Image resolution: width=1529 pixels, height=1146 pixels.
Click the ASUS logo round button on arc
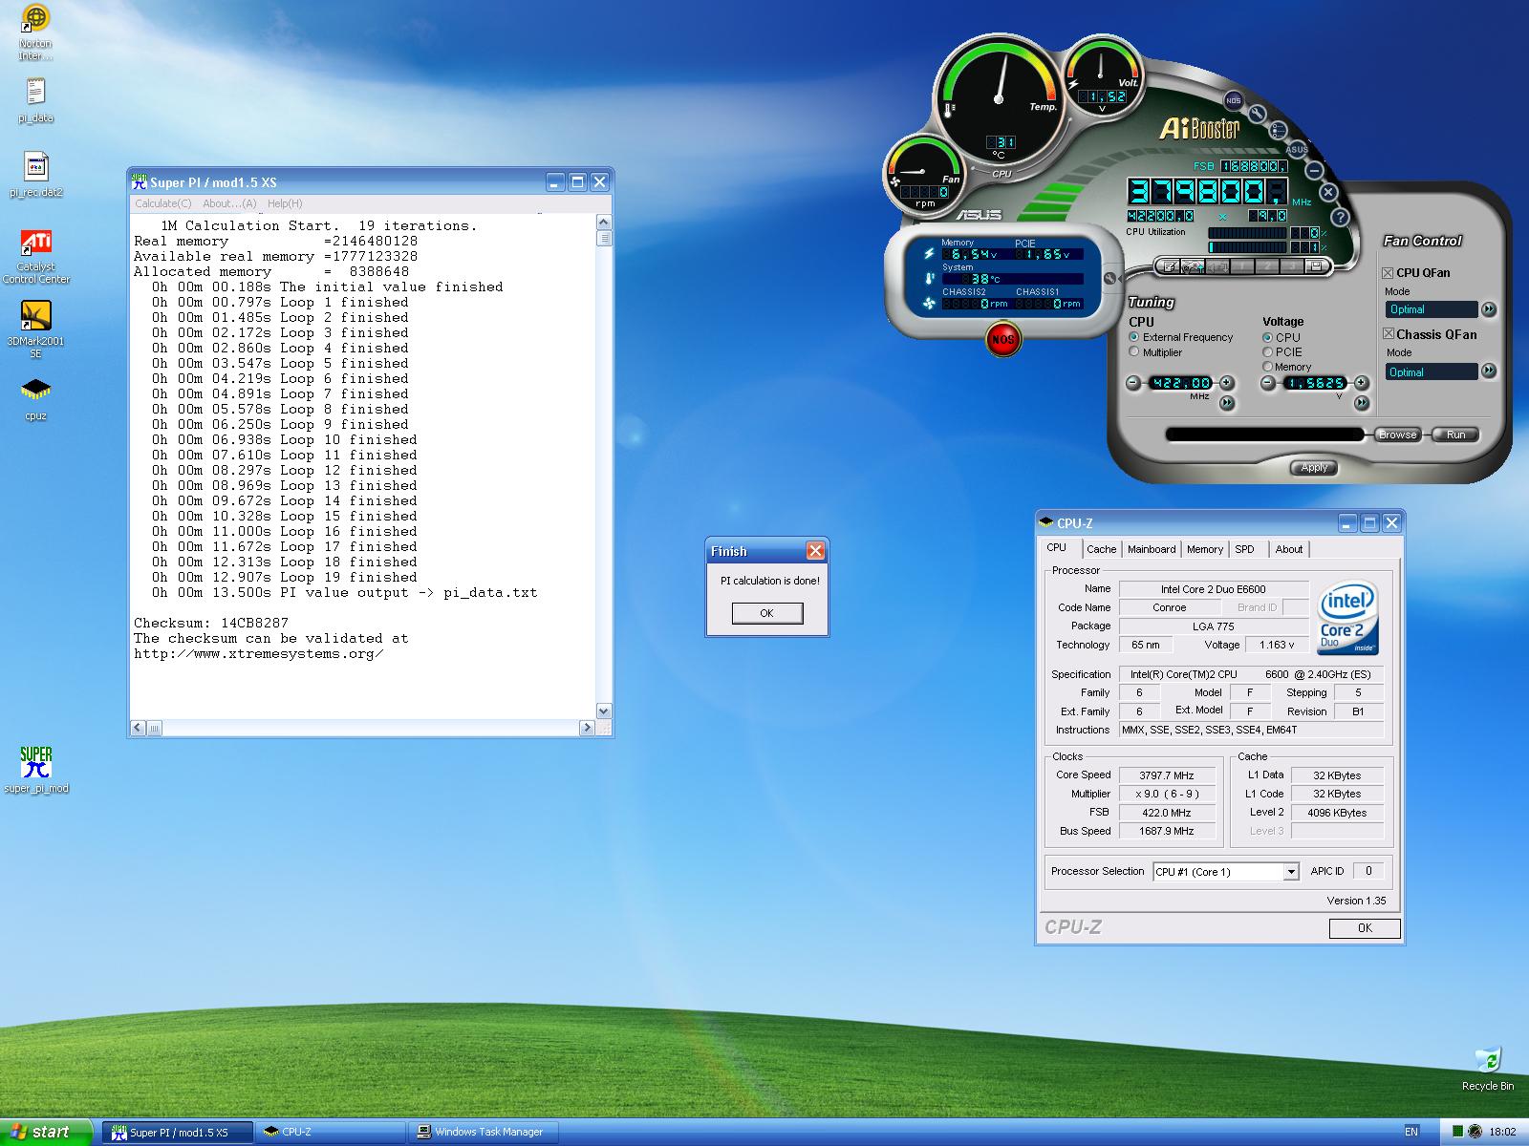(1297, 149)
